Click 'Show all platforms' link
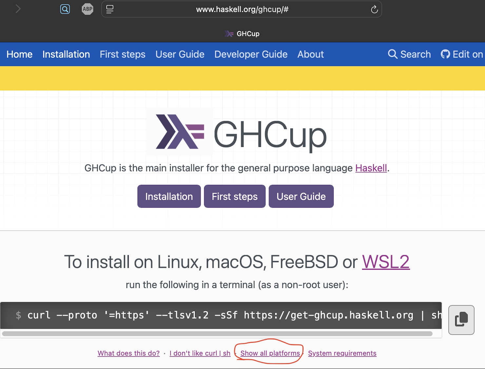The height and width of the screenshot is (369, 485). (x=270, y=353)
